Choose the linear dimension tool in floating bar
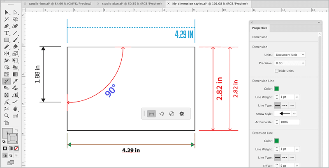This screenshot has height=168, width=329. pos(151,114)
